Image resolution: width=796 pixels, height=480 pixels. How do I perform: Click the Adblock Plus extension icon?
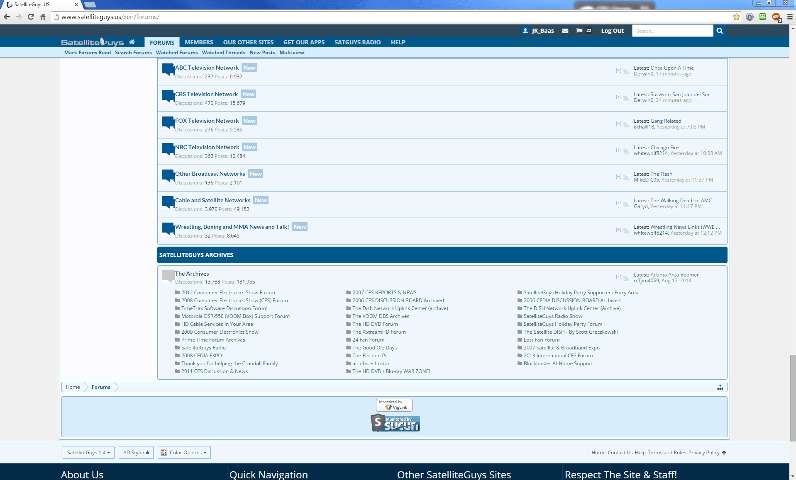(x=776, y=17)
